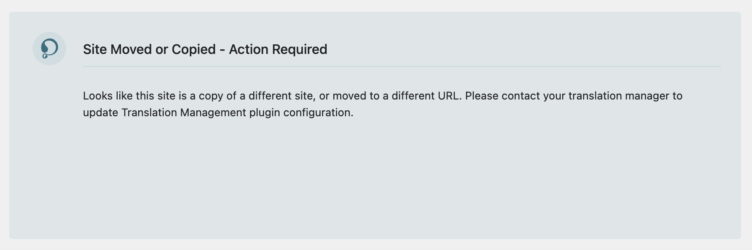
Task: Click the word "Site" in the notice heading
Action: point(95,49)
